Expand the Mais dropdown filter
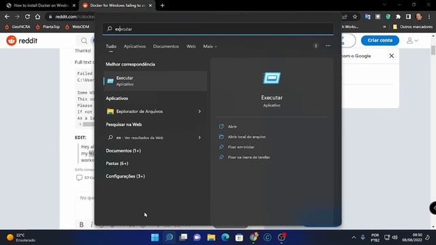The image size is (436, 245). coord(210,46)
